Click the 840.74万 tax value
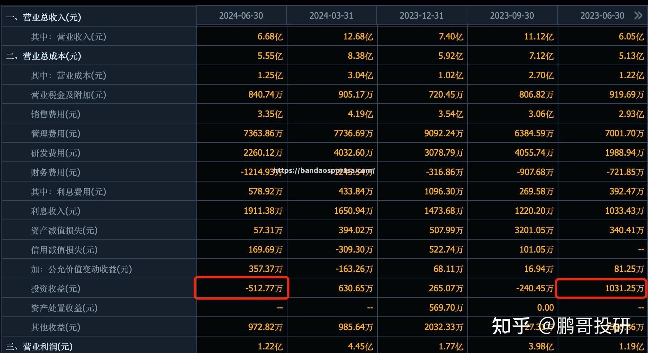 [x=266, y=95]
